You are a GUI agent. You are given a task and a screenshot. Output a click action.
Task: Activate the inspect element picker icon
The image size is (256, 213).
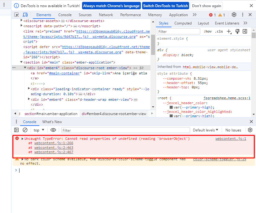tap(16, 15)
